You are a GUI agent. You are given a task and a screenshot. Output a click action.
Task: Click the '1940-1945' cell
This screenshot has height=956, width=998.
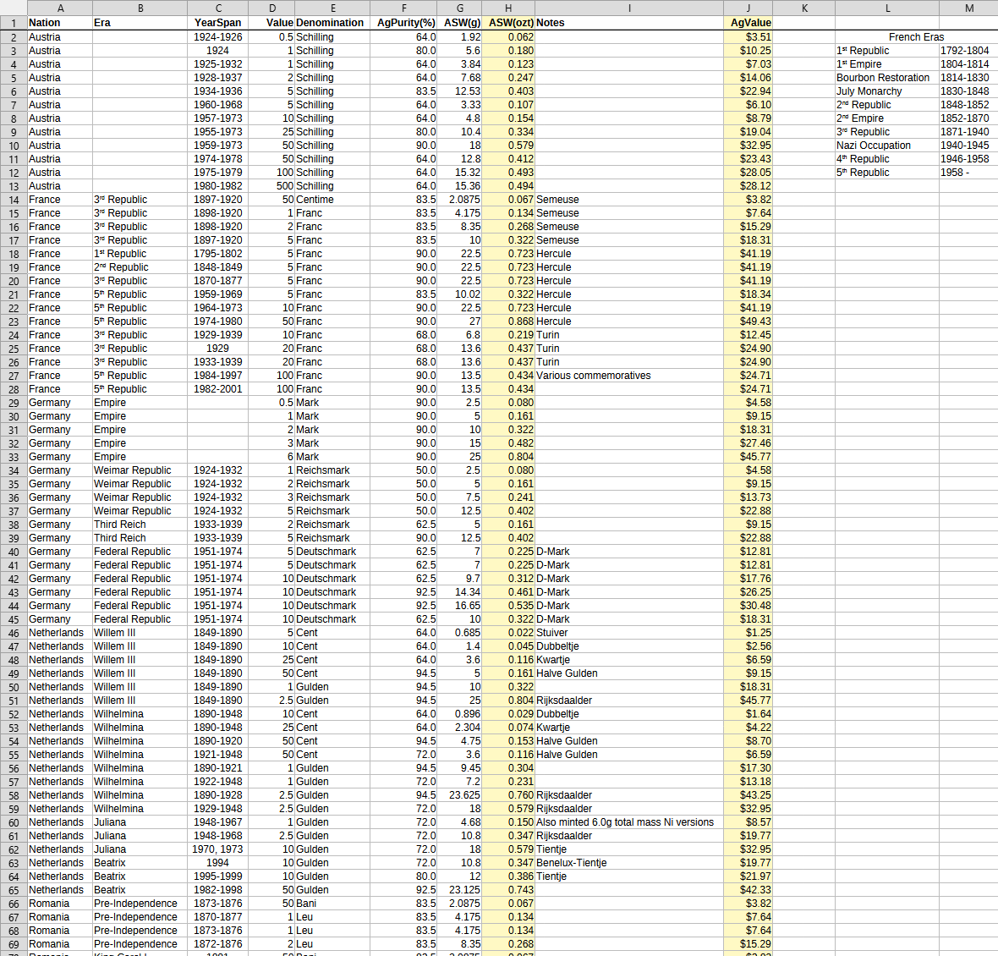click(x=968, y=146)
